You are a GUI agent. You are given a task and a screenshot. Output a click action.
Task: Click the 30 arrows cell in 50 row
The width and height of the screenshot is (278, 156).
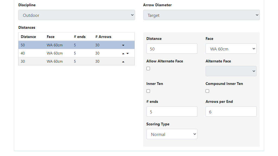(x=97, y=45)
